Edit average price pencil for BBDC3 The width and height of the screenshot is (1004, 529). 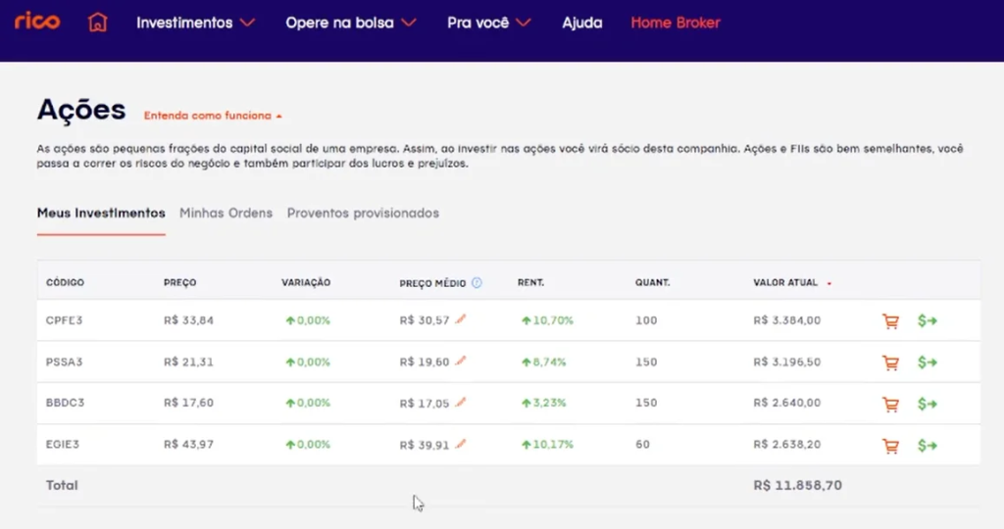coord(461,402)
